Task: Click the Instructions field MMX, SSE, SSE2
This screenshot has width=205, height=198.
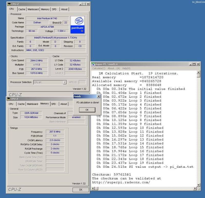Action: (56, 50)
